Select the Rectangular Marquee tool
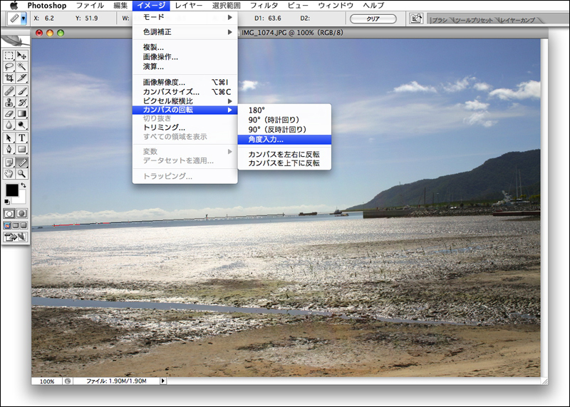The width and height of the screenshot is (570, 407). [x=9, y=56]
